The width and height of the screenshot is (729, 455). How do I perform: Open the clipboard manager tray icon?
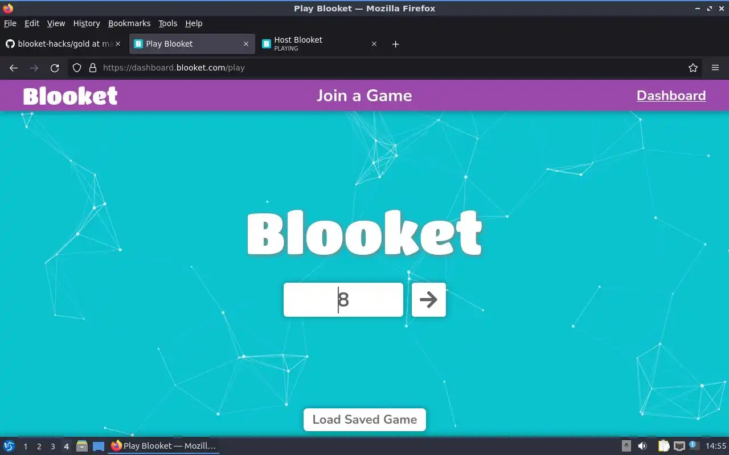pyautogui.click(x=664, y=446)
